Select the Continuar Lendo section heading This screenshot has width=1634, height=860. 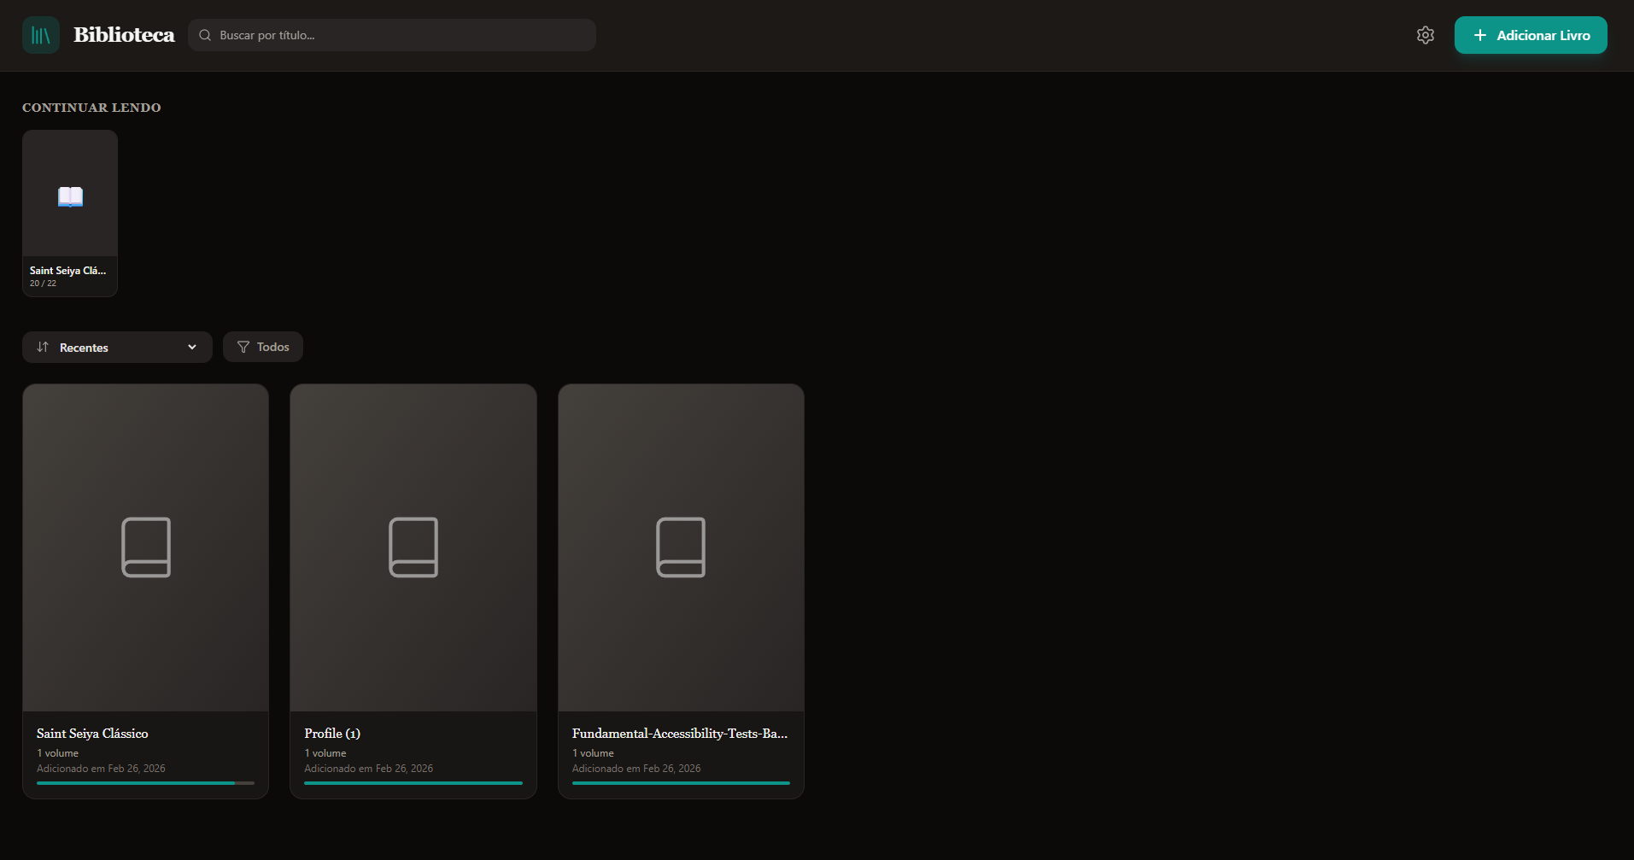91,108
